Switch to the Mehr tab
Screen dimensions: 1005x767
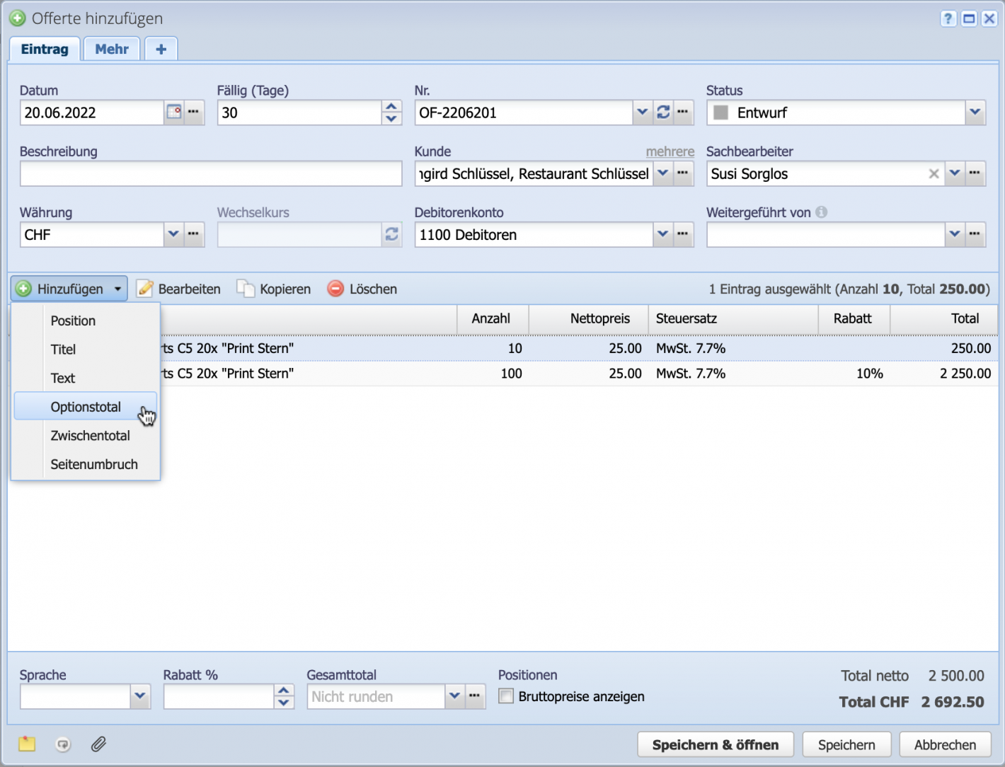pos(111,48)
